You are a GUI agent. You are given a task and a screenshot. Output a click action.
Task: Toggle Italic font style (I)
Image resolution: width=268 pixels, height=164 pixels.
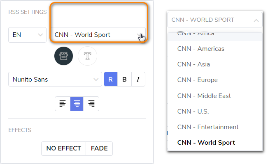tap(138, 79)
